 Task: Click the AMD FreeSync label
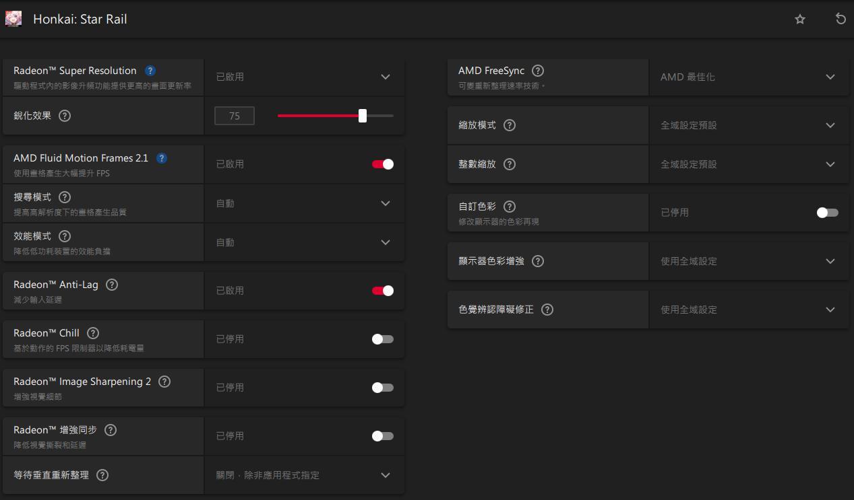491,71
